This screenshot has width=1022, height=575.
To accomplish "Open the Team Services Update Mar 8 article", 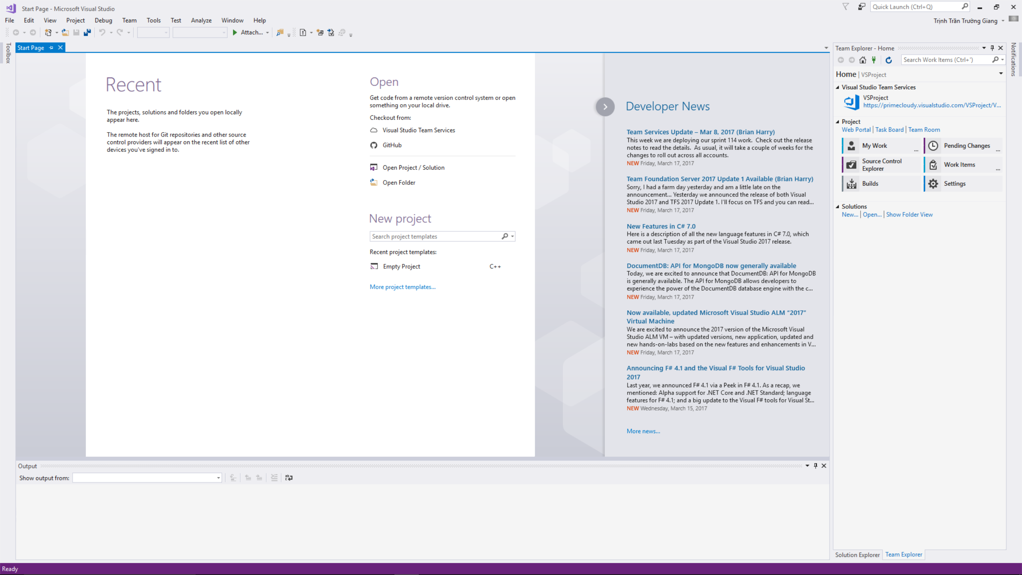I will point(700,132).
